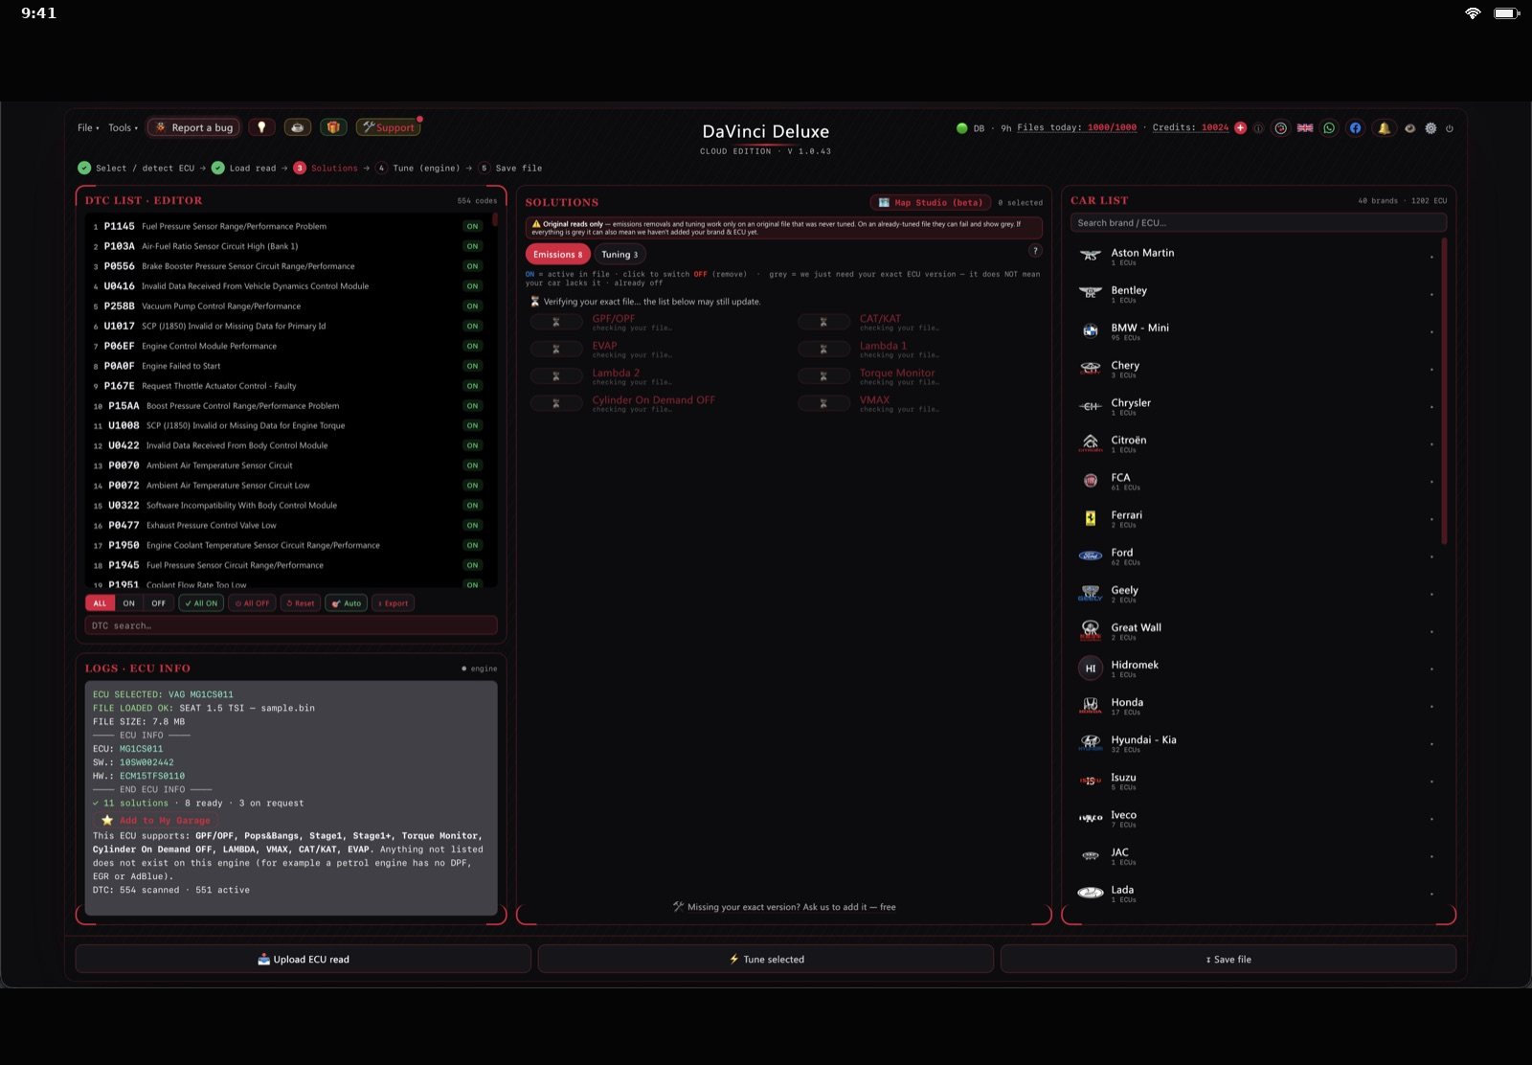The image size is (1532, 1065).
Task: Toggle the VMAX solution switch
Action: click(x=823, y=403)
